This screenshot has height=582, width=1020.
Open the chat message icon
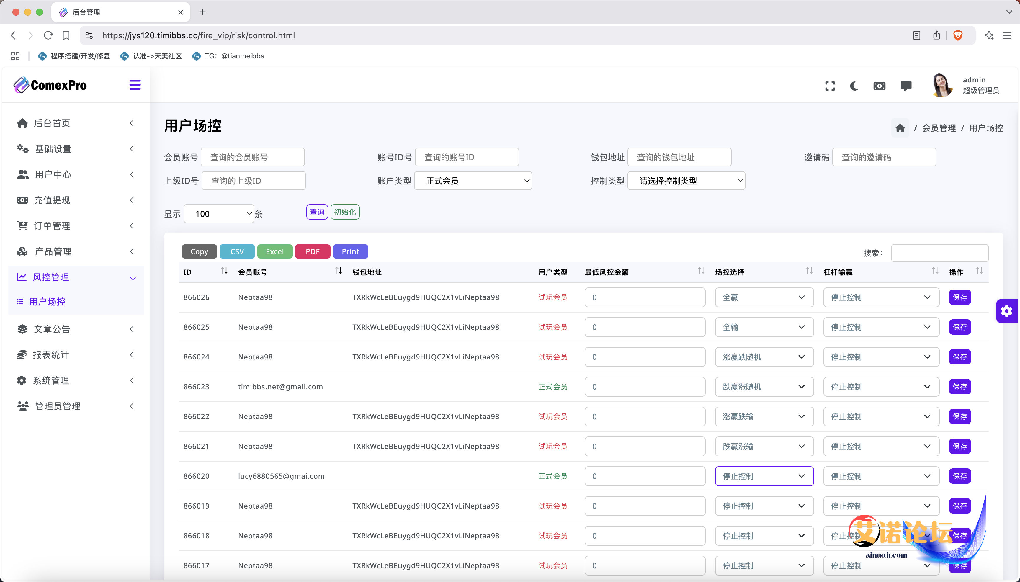(906, 86)
